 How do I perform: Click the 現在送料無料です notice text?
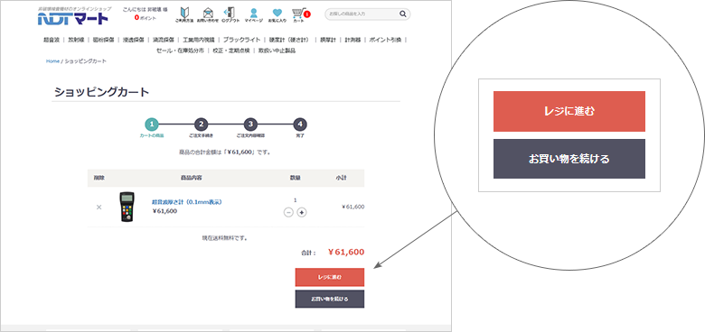(x=225, y=238)
